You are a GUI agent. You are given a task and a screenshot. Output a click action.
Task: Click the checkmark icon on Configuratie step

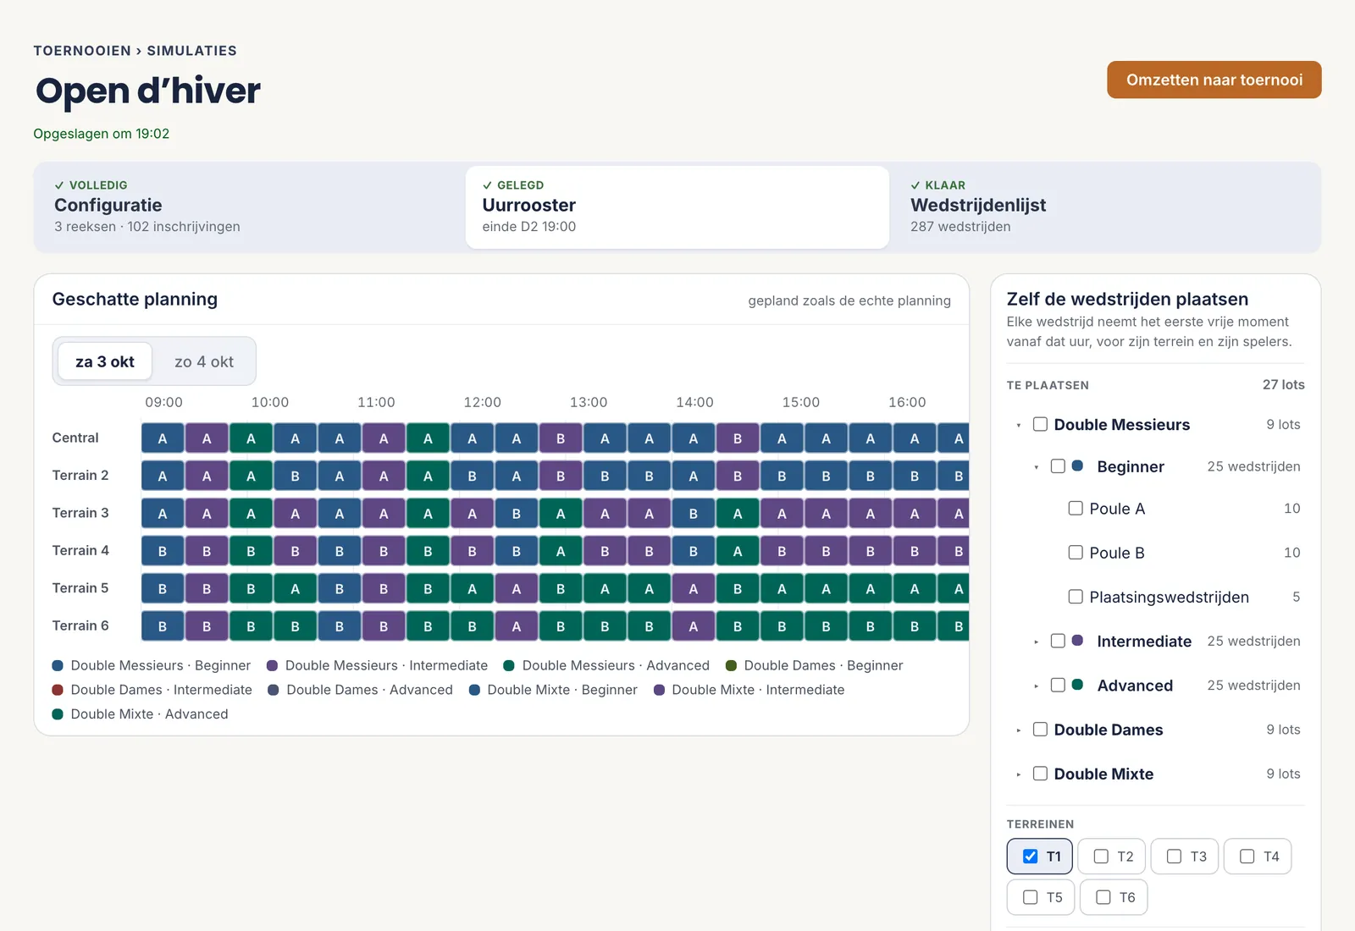(59, 185)
